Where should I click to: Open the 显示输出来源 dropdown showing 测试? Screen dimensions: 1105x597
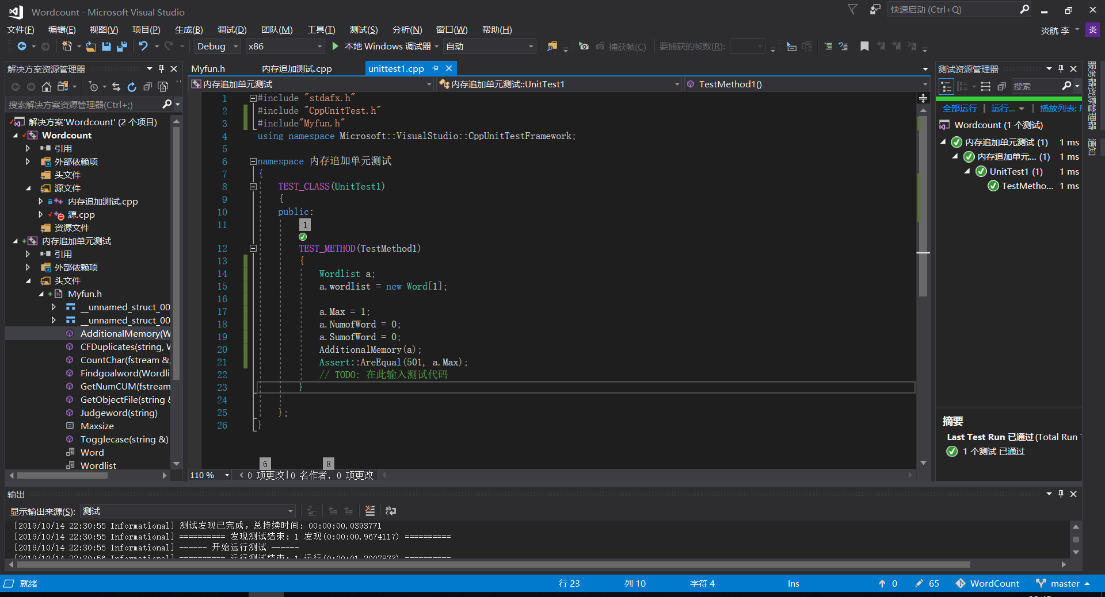[188, 511]
